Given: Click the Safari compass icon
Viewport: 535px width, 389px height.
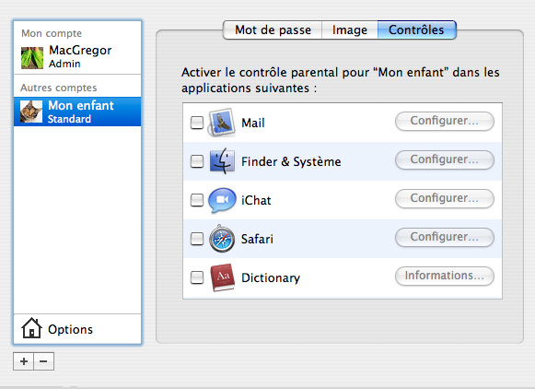Looking at the screenshot, I should [x=222, y=239].
